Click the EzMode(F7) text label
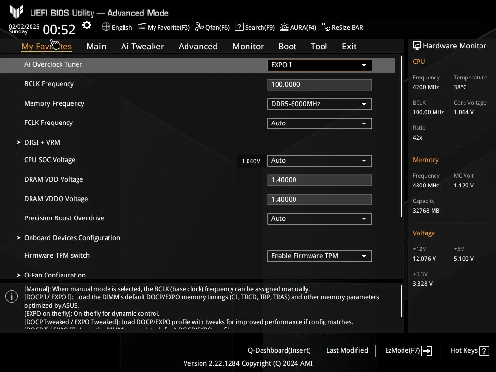This screenshot has height=372, width=496. point(403,351)
